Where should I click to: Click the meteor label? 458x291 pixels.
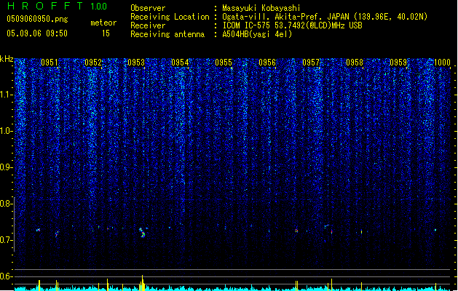103,23
